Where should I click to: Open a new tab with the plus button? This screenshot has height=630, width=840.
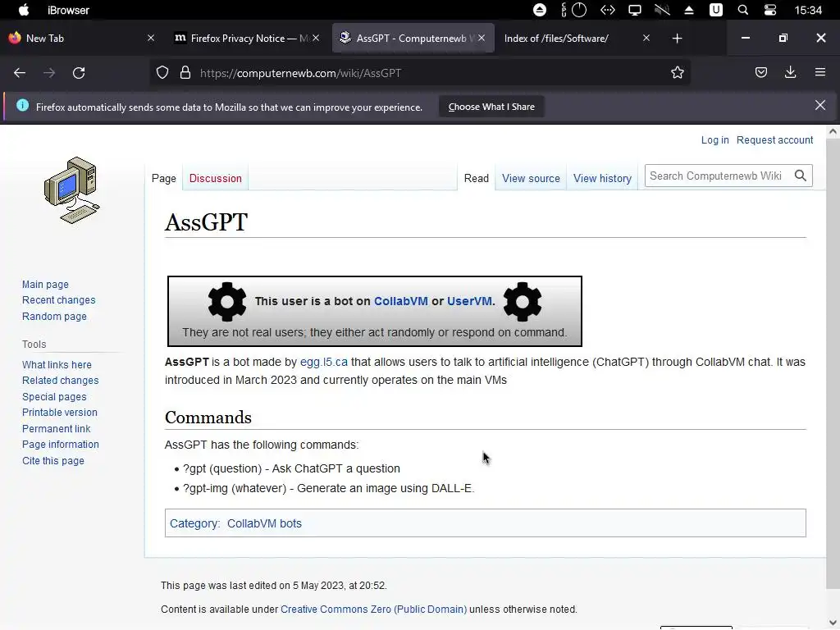677,38
